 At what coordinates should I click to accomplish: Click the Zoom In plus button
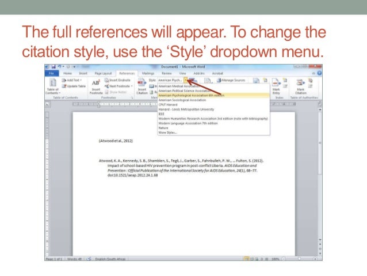[x=315, y=259]
